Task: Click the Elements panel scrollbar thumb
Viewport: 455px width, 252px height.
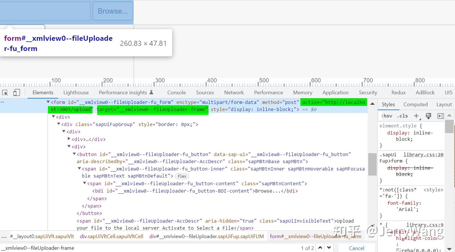Action: (373, 164)
